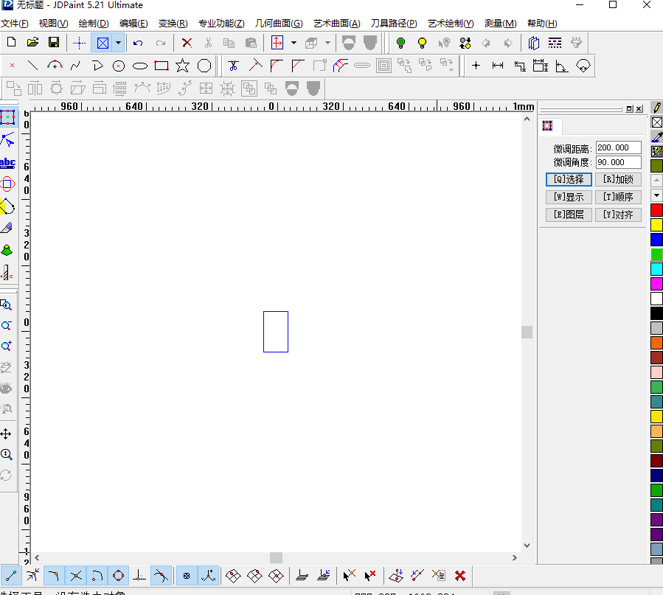Click the red X icon in bottom snap toolbar
Viewport: 663px width, 595px height.
point(460,576)
